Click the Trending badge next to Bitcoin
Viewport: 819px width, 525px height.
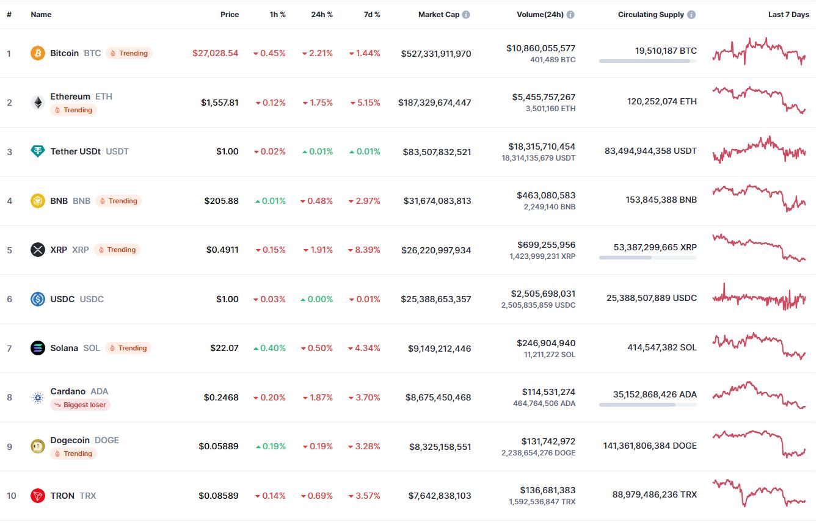(129, 53)
